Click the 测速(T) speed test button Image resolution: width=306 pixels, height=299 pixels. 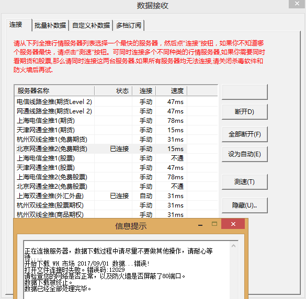[244, 182]
